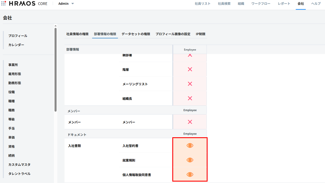The image size is (325, 183).
Task: Open プロフィール画像の設定 tab
Action: pyautogui.click(x=173, y=34)
